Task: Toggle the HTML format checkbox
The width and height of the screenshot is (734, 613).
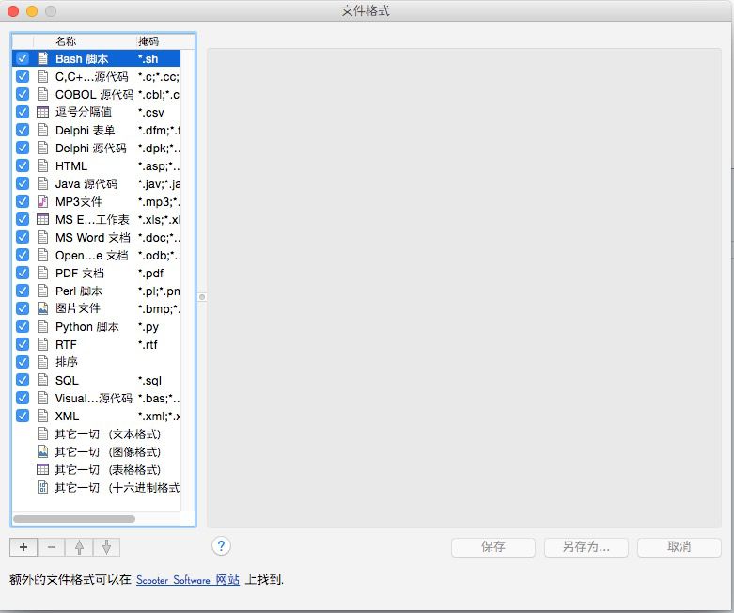Action: point(23,165)
